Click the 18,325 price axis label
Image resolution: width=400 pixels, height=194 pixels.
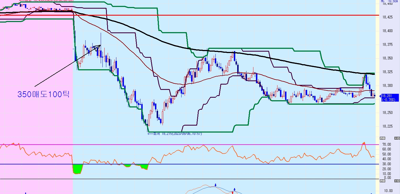coord(388,72)
